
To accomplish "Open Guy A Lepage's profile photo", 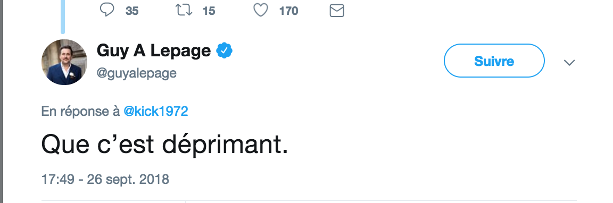I will (64, 62).
